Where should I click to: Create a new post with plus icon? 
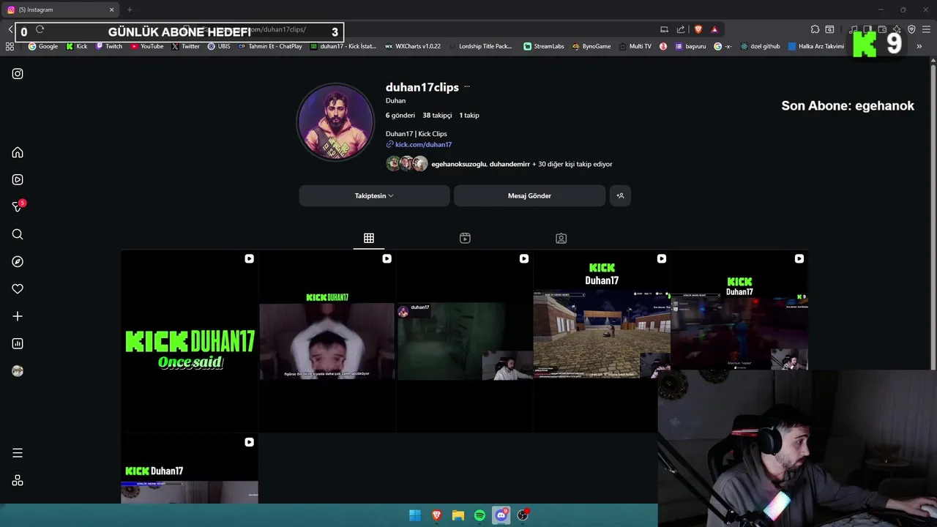pos(18,316)
